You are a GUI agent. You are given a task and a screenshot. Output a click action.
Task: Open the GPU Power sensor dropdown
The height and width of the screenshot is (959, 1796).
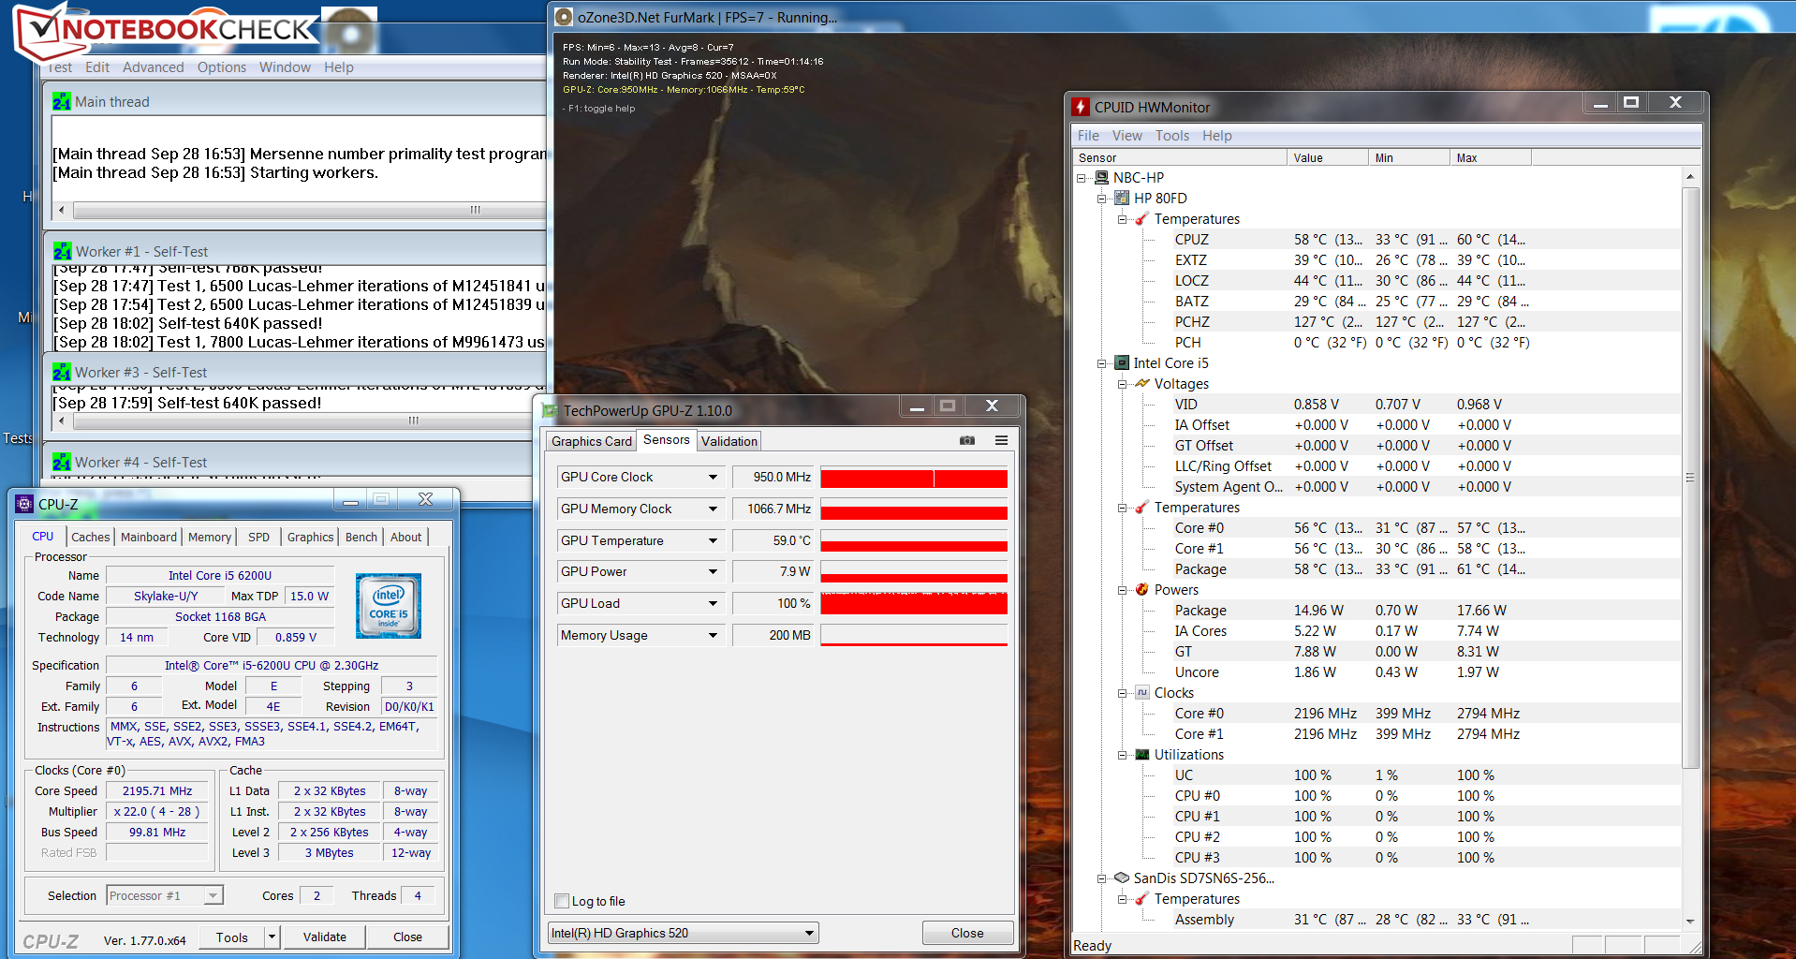(x=713, y=571)
